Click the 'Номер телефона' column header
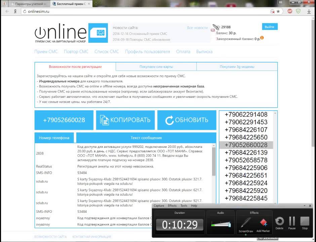316x242 pixels. [x=54, y=138]
